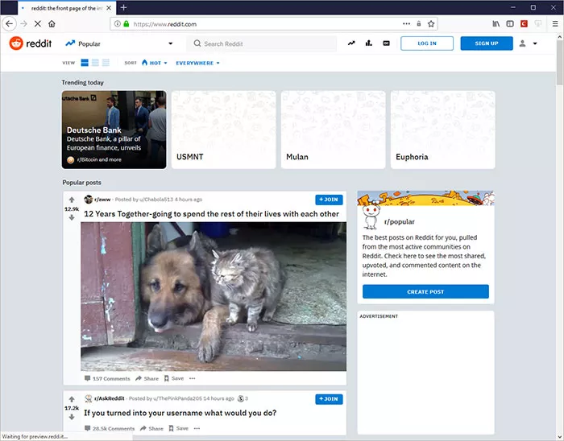The image size is (564, 441).
Task: Upvote the 12 Years Together post
Action: click(72, 200)
